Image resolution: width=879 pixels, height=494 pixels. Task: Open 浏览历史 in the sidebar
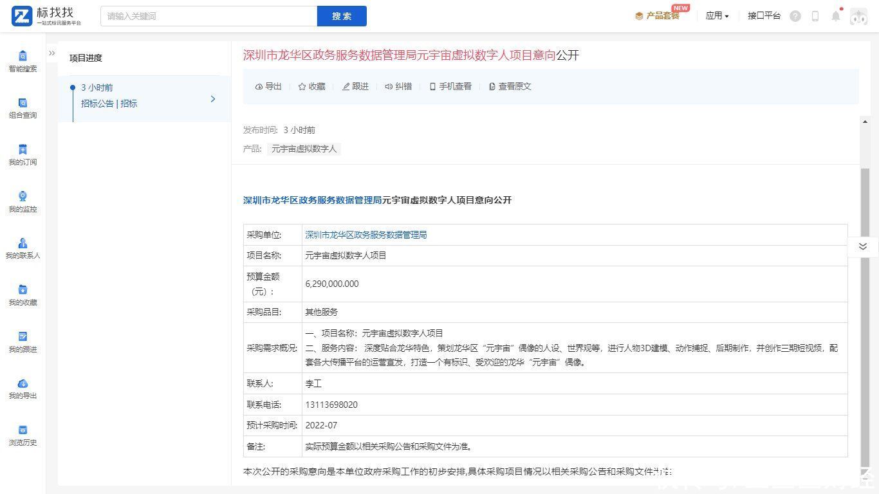tap(23, 431)
